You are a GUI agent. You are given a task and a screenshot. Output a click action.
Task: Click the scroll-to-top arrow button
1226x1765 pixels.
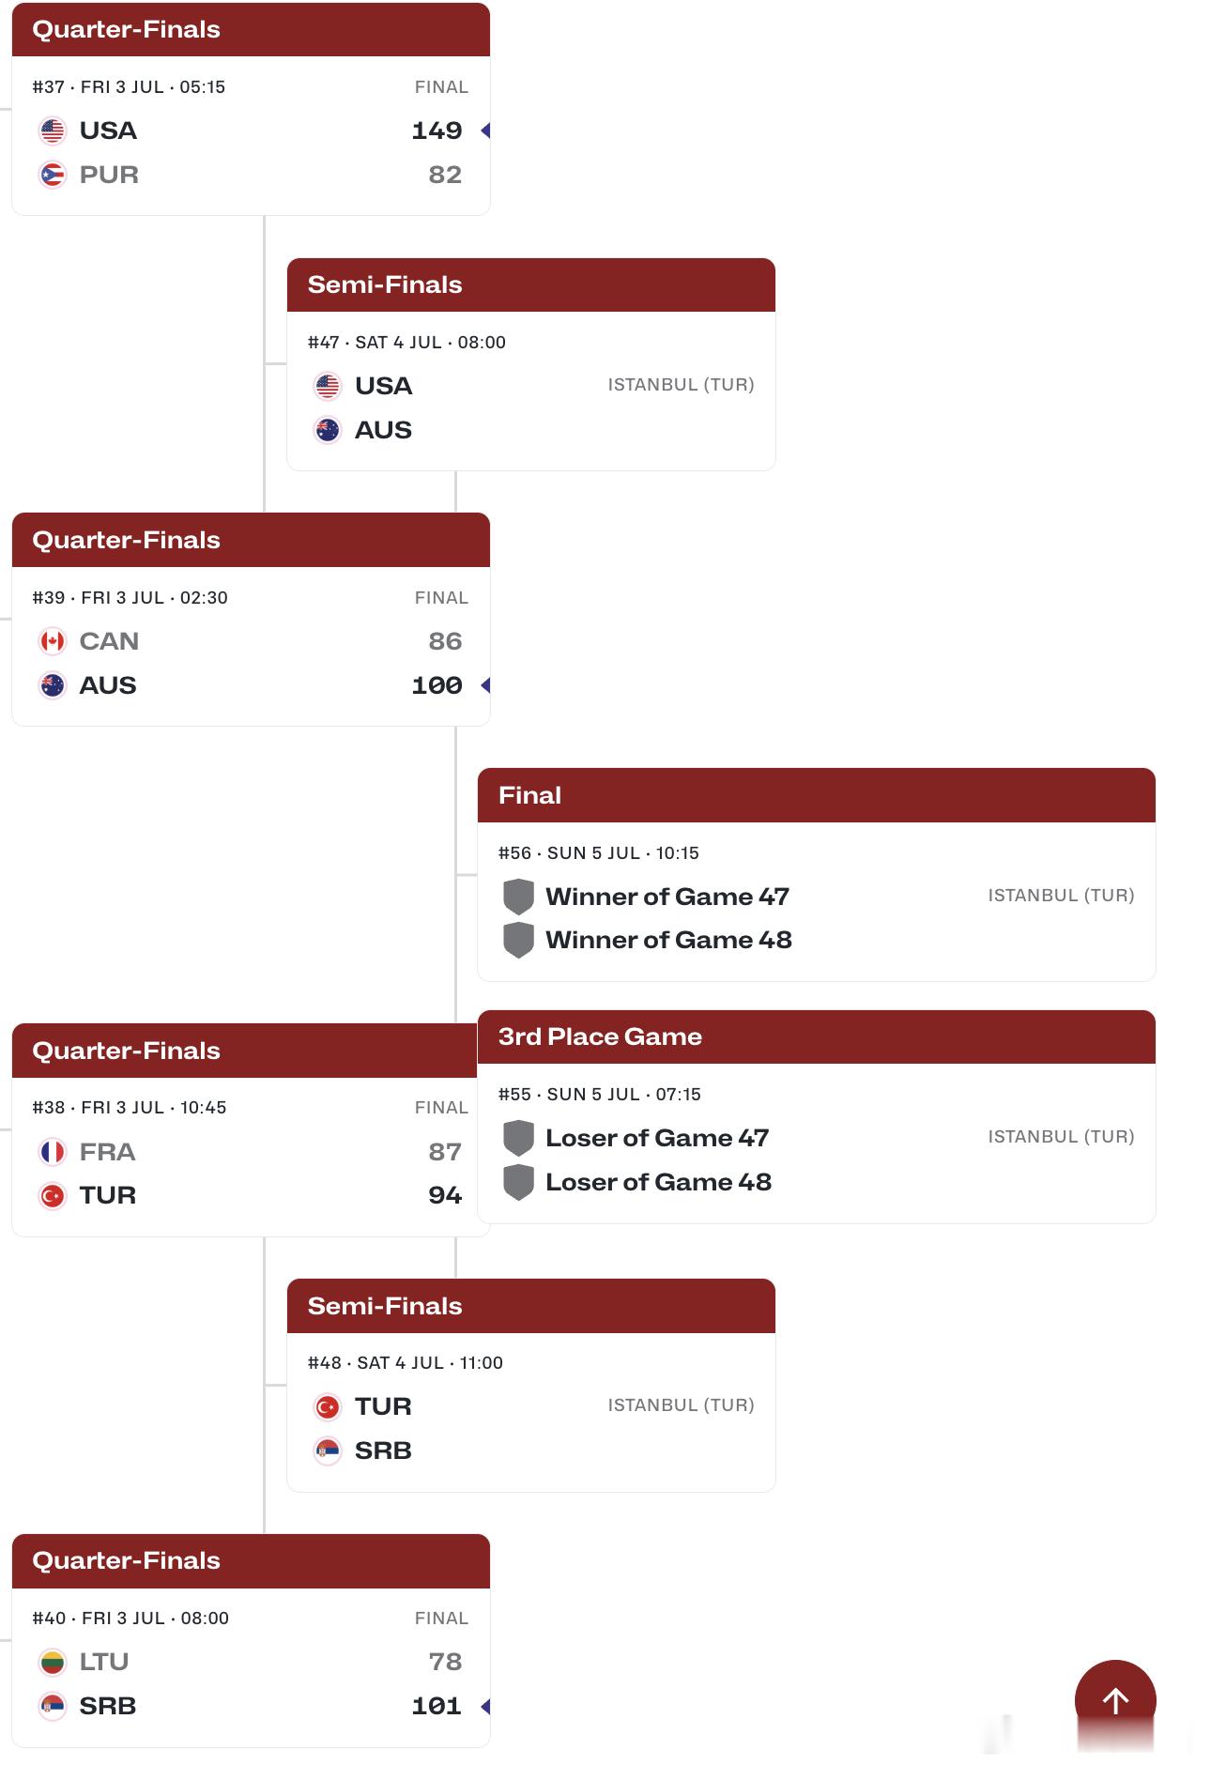click(x=1115, y=1700)
